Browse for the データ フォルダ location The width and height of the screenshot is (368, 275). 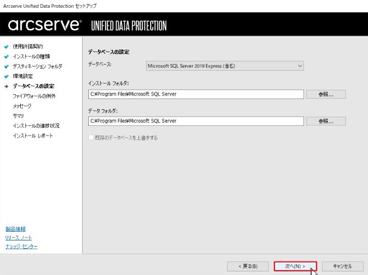(326, 121)
